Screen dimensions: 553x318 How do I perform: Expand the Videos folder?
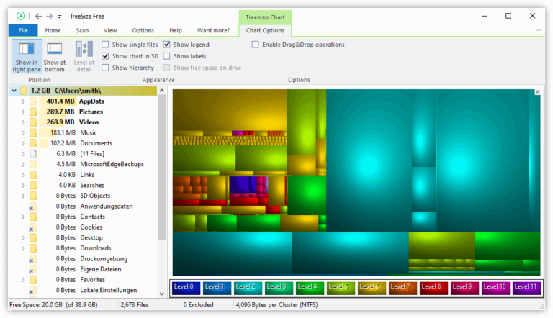(23, 122)
